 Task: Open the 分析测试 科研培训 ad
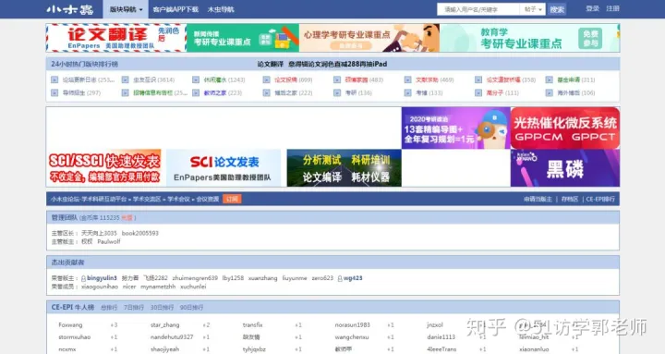(344, 167)
